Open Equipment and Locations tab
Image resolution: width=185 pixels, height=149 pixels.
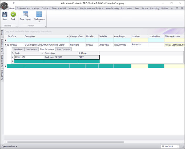click(x=28, y=8)
